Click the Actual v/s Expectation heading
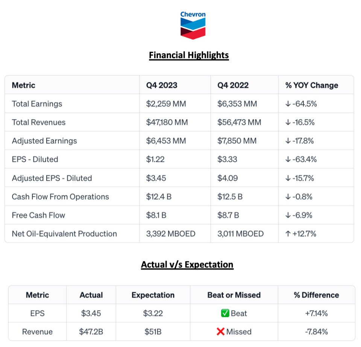The image size is (361, 347). pyautogui.click(x=187, y=264)
